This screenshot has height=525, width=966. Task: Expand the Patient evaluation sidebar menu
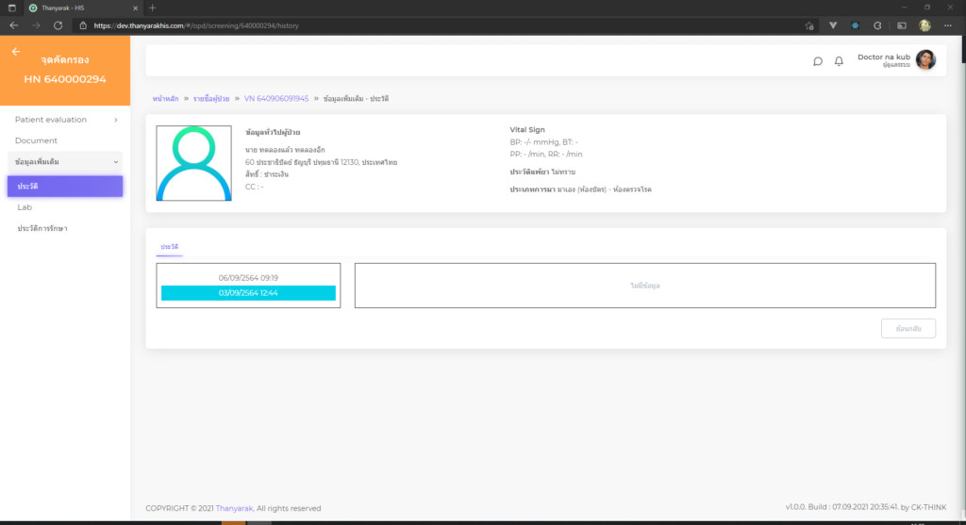[64, 120]
